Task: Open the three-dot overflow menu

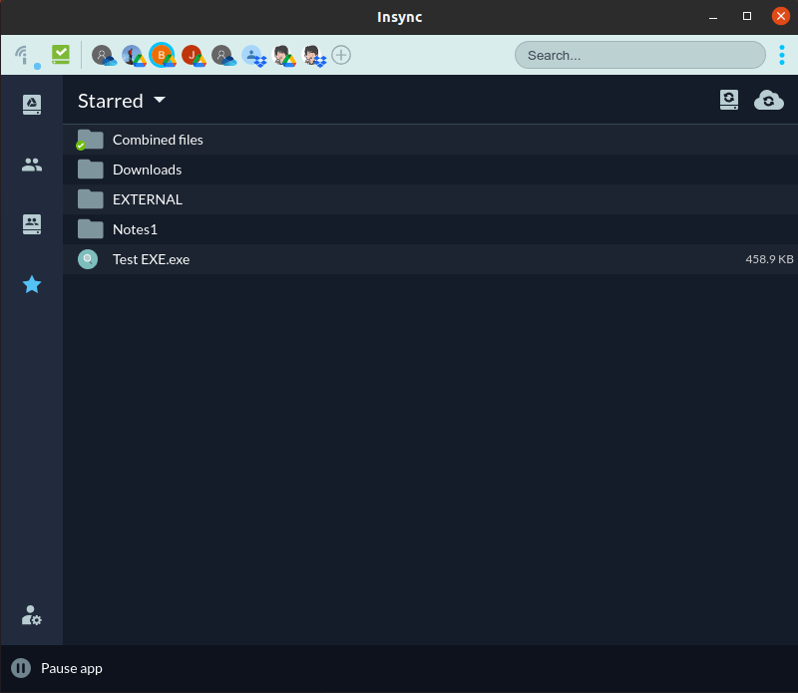Action: 782,55
